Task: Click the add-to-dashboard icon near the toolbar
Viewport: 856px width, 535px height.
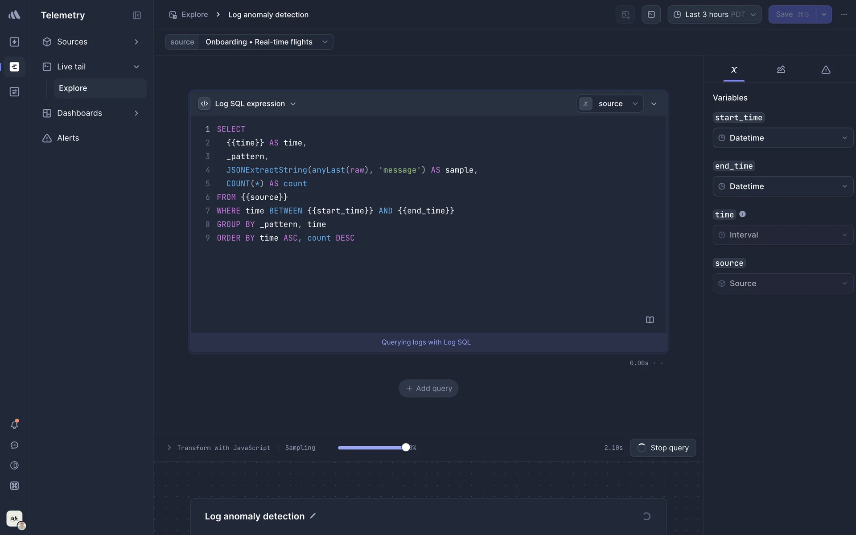Action: [x=625, y=14]
